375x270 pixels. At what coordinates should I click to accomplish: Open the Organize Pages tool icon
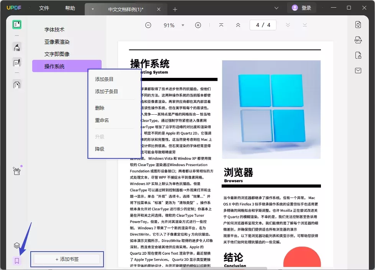point(17,85)
